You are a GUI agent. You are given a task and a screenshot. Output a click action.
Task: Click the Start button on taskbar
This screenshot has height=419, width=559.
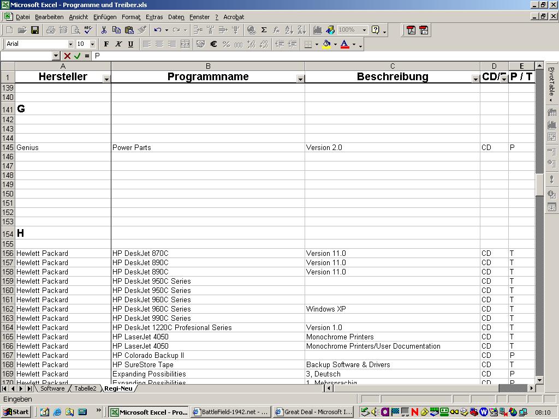coord(16,412)
